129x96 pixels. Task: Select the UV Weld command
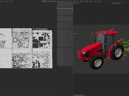pyautogui.click(x=65, y=14)
